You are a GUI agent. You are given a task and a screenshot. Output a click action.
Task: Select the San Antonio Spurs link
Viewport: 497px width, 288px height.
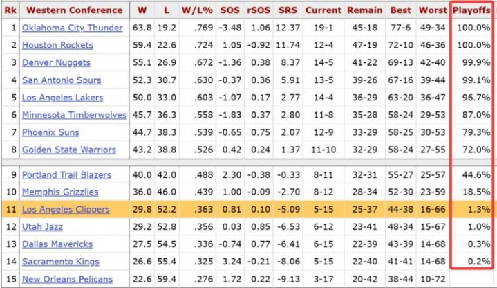pos(62,80)
